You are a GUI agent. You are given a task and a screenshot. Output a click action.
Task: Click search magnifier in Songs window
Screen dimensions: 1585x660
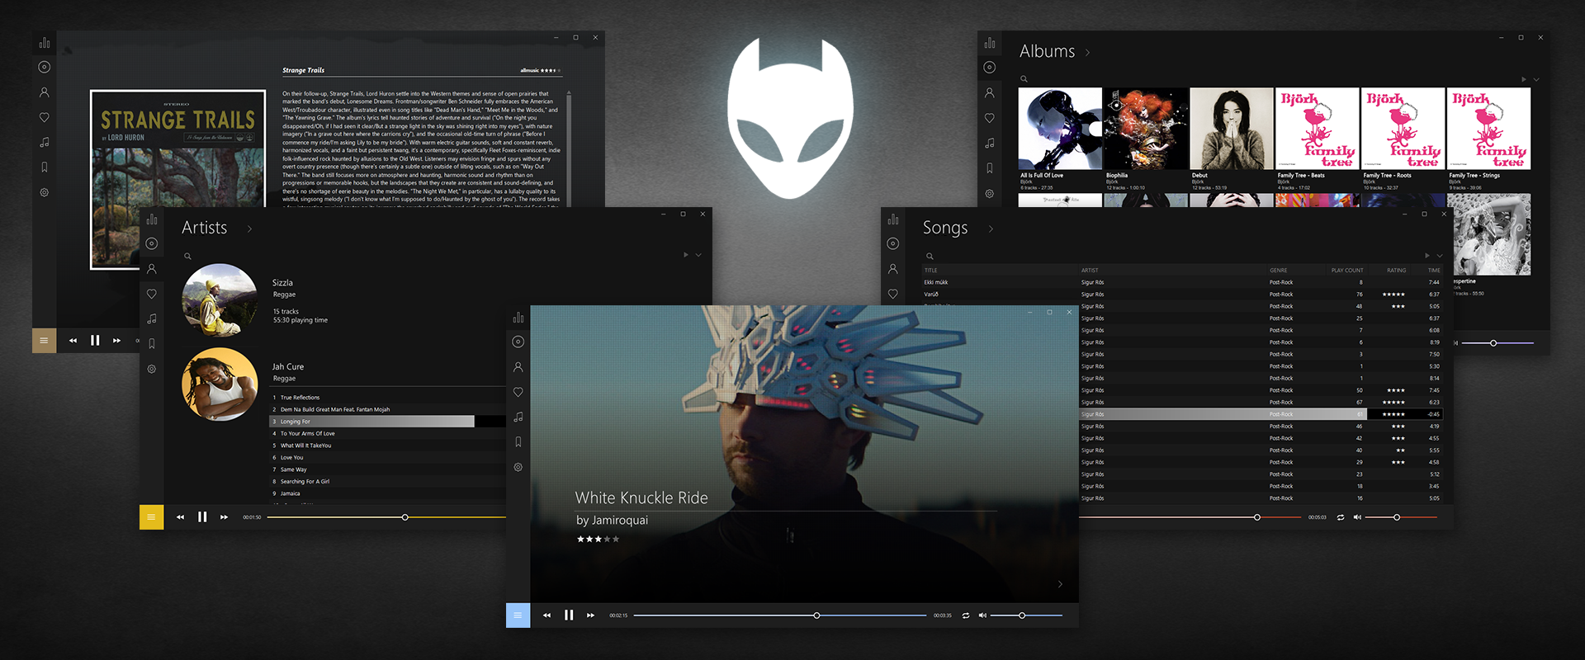[x=930, y=257]
